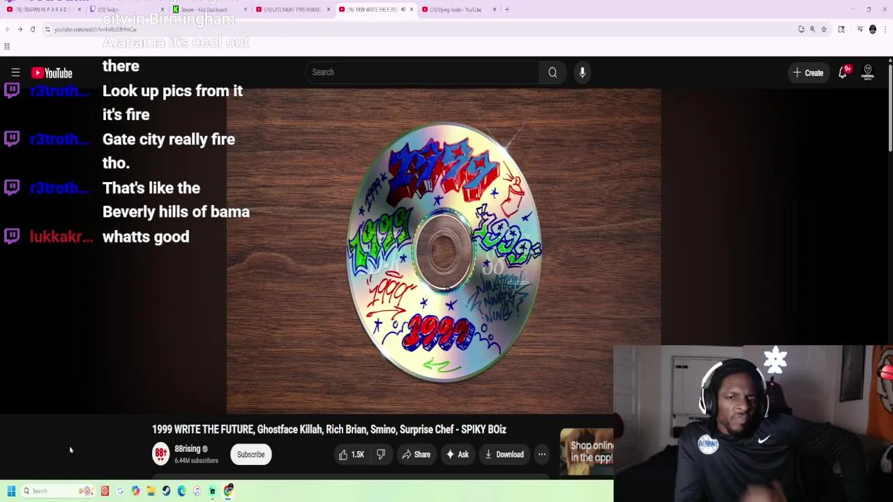Open the Google app on the taskbar

[x=120, y=491]
